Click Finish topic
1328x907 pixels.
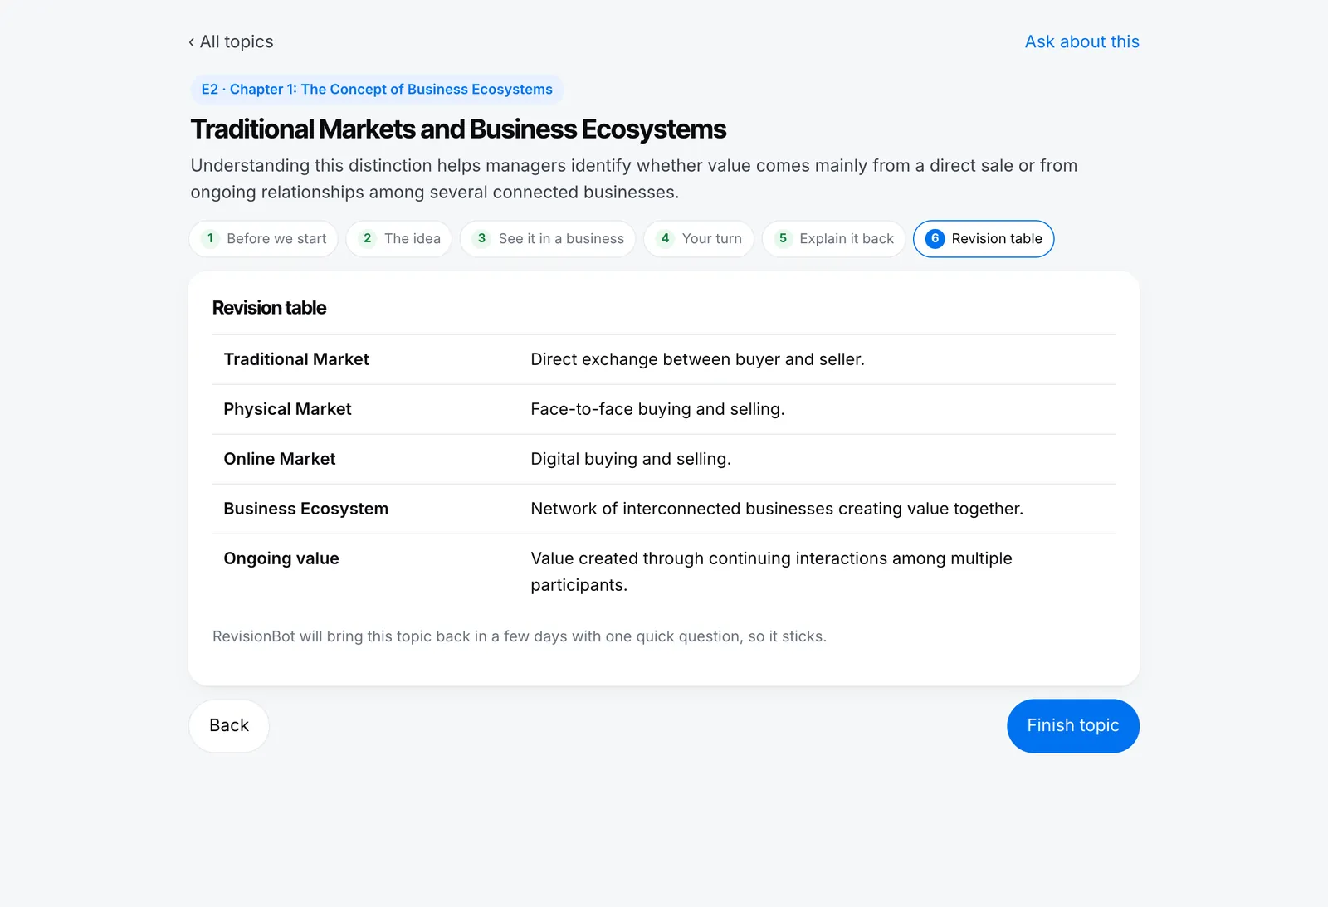pos(1073,726)
